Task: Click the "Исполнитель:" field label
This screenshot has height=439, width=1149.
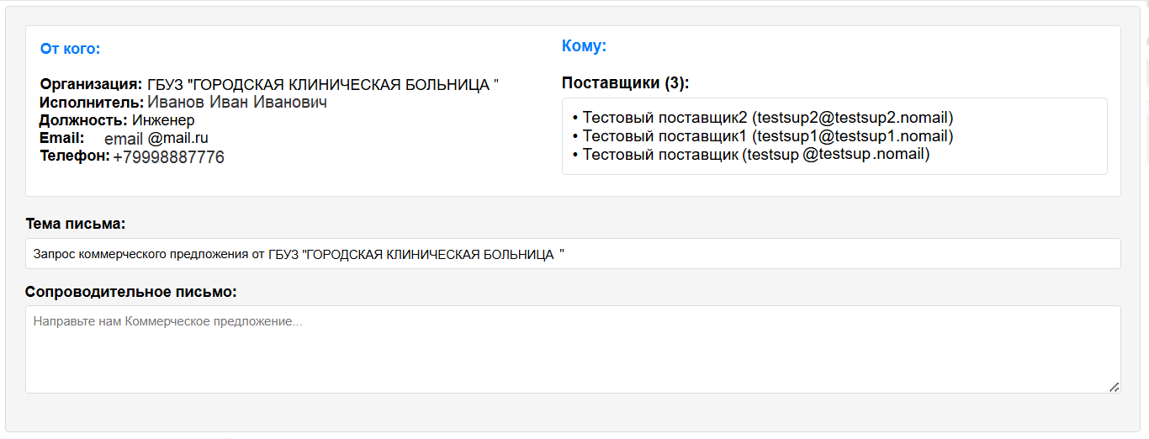Action: point(92,103)
